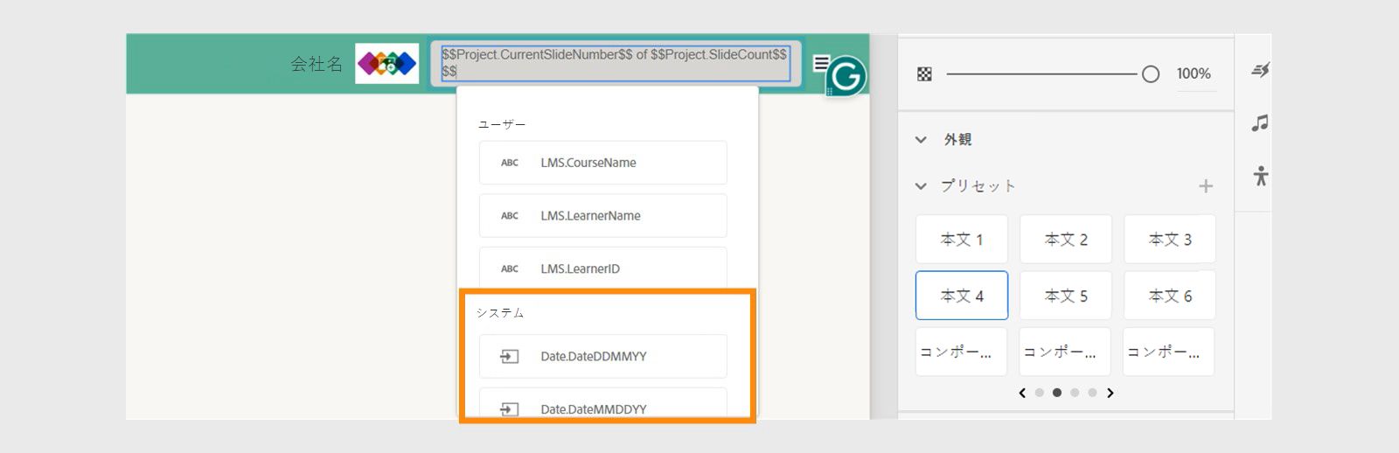Click the ユーザー section heading

[502, 125]
